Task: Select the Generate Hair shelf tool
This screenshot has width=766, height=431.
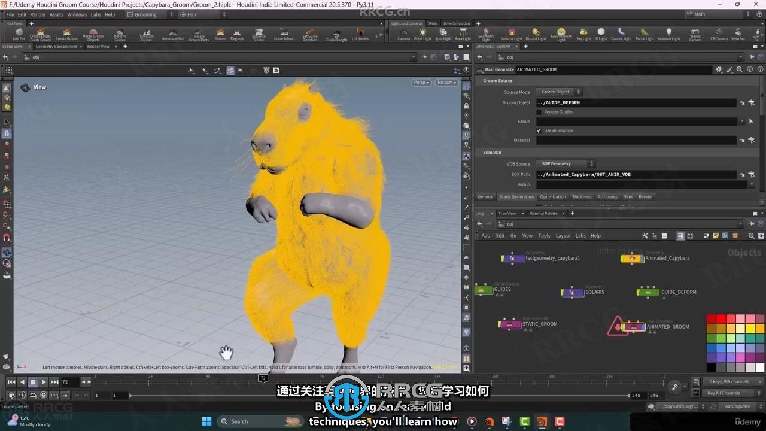Action: coord(173,35)
